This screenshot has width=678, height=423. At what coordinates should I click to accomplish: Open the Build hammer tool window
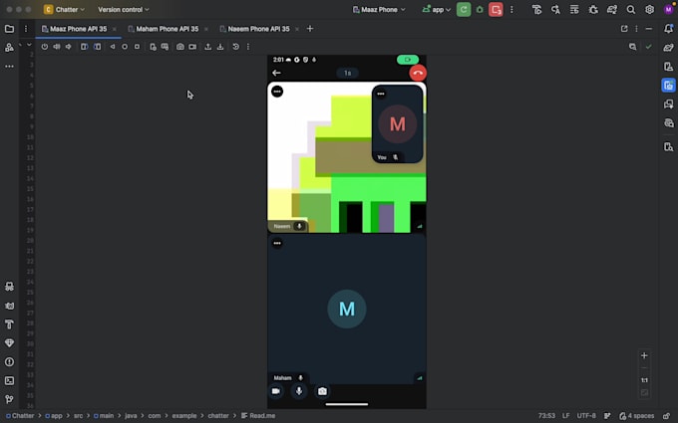click(x=9, y=324)
